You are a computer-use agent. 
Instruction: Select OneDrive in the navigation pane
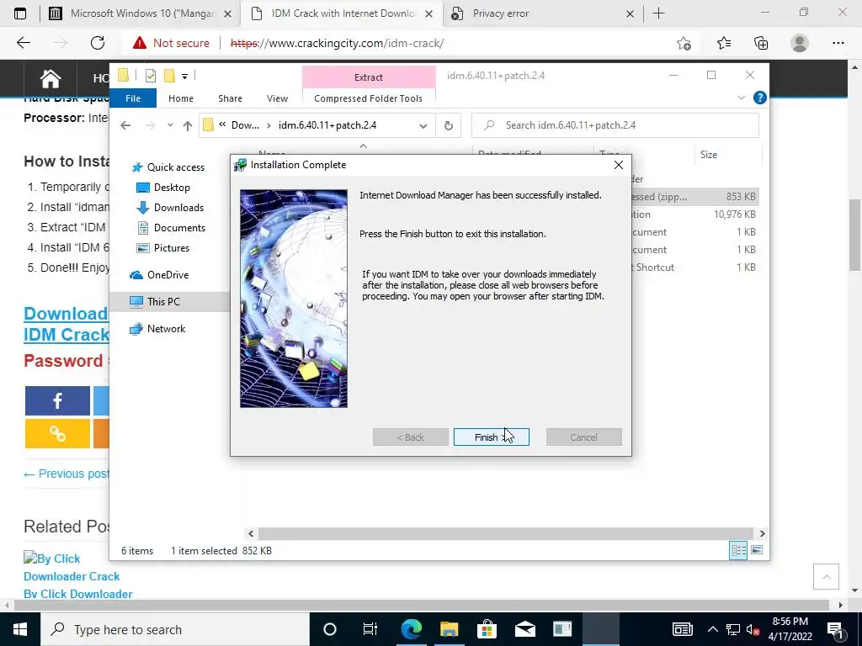[x=159, y=275]
